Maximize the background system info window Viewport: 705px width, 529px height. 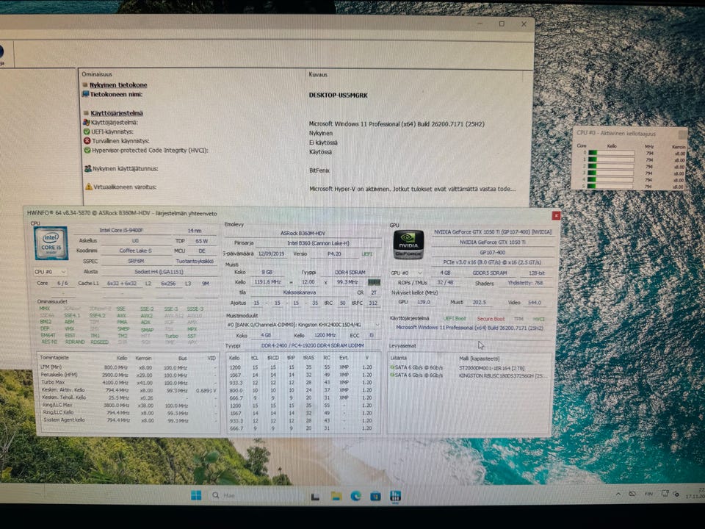[502, 24]
